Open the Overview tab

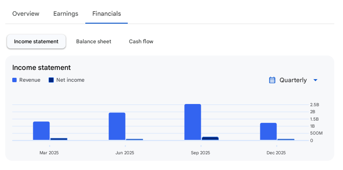(x=25, y=14)
